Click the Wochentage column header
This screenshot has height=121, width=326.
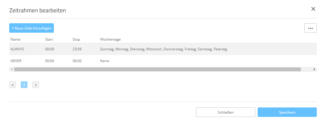pos(110,39)
